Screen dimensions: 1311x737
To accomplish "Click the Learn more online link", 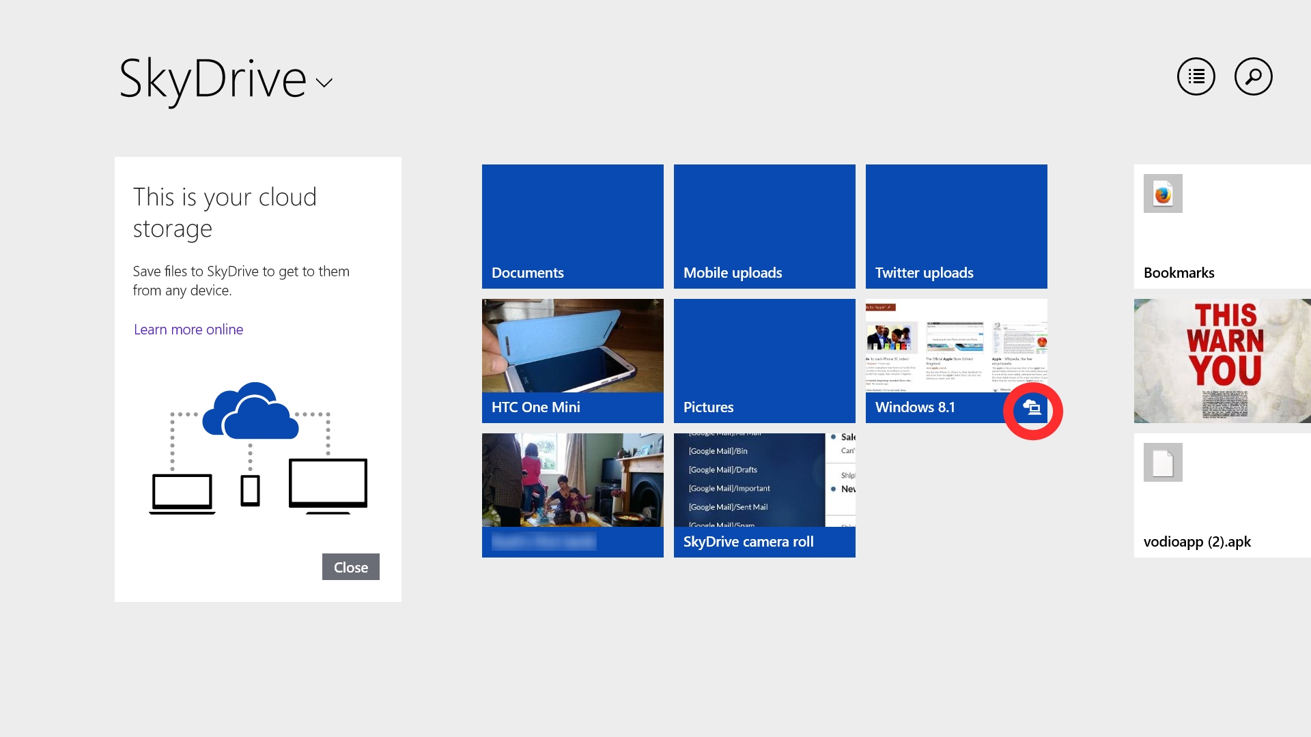I will pos(188,330).
